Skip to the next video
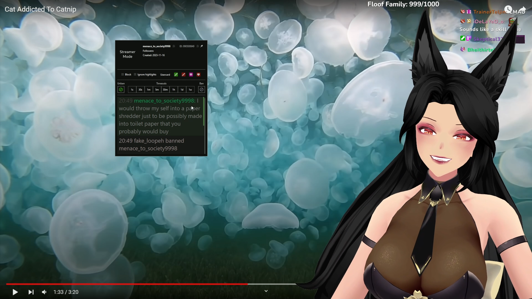Image resolution: width=532 pixels, height=299 pixels. [x=31, y=292]
